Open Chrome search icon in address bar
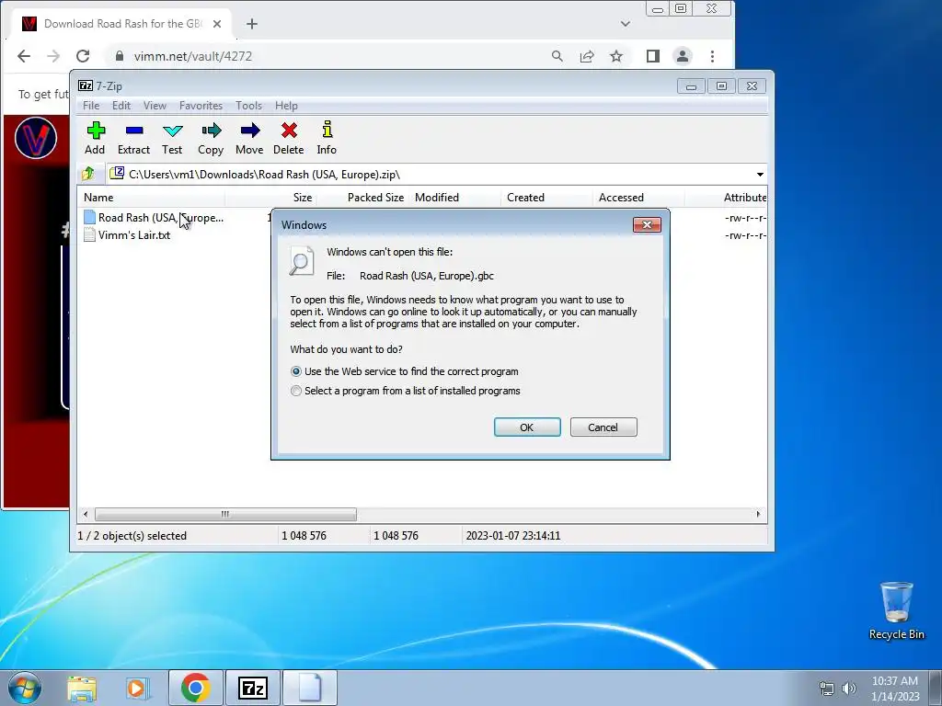942x706 pixels. [x=557, y=56]
